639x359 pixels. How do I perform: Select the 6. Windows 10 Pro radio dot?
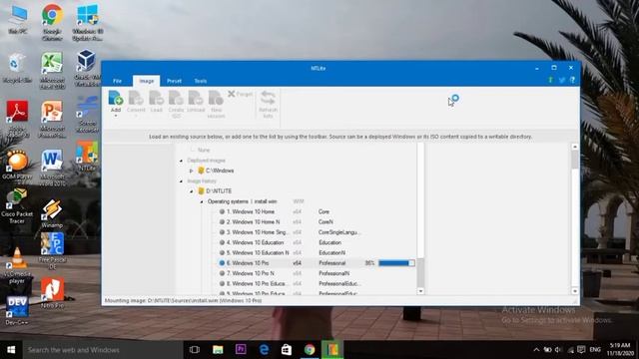pyautogui.click(x=222, y=263)
